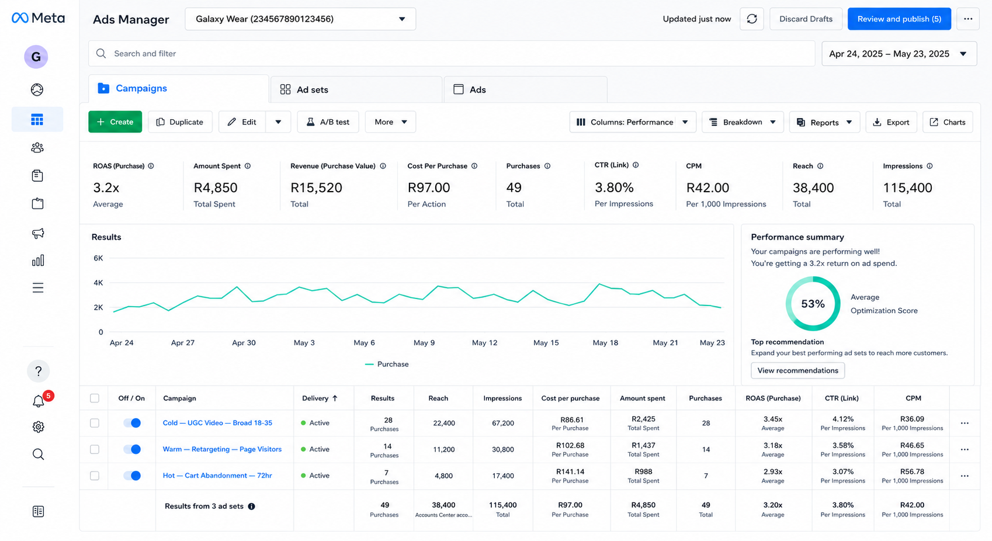Expand the Edit button dropdown arrow

[278, 122]
